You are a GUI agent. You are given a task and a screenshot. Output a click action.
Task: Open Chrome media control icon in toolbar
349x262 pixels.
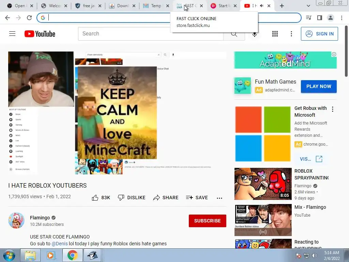pyautogui.click(x=308, y=18)
